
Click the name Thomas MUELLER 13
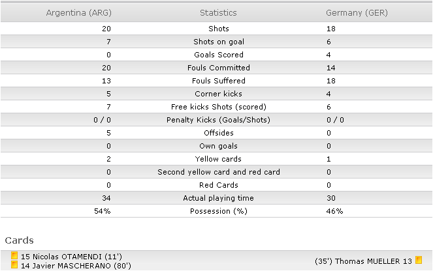374,261
